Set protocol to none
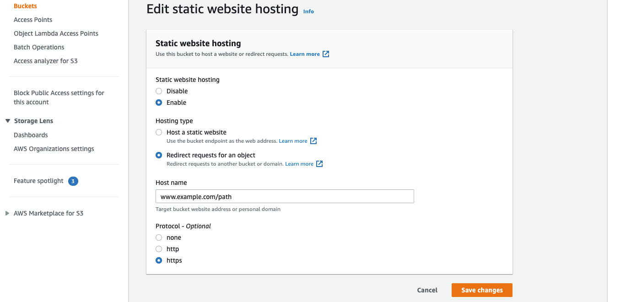Image resolution: width=626 pixels, height=302 pixels. [x=159, y=237]
